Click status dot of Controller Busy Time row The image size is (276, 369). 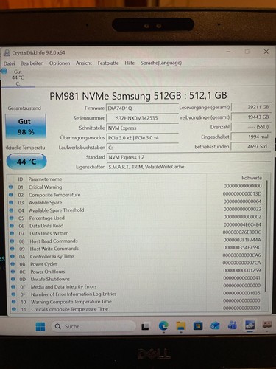13,256
